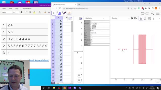Pick the OneNote font color
The image size is (161, 90).
point(40,12)
